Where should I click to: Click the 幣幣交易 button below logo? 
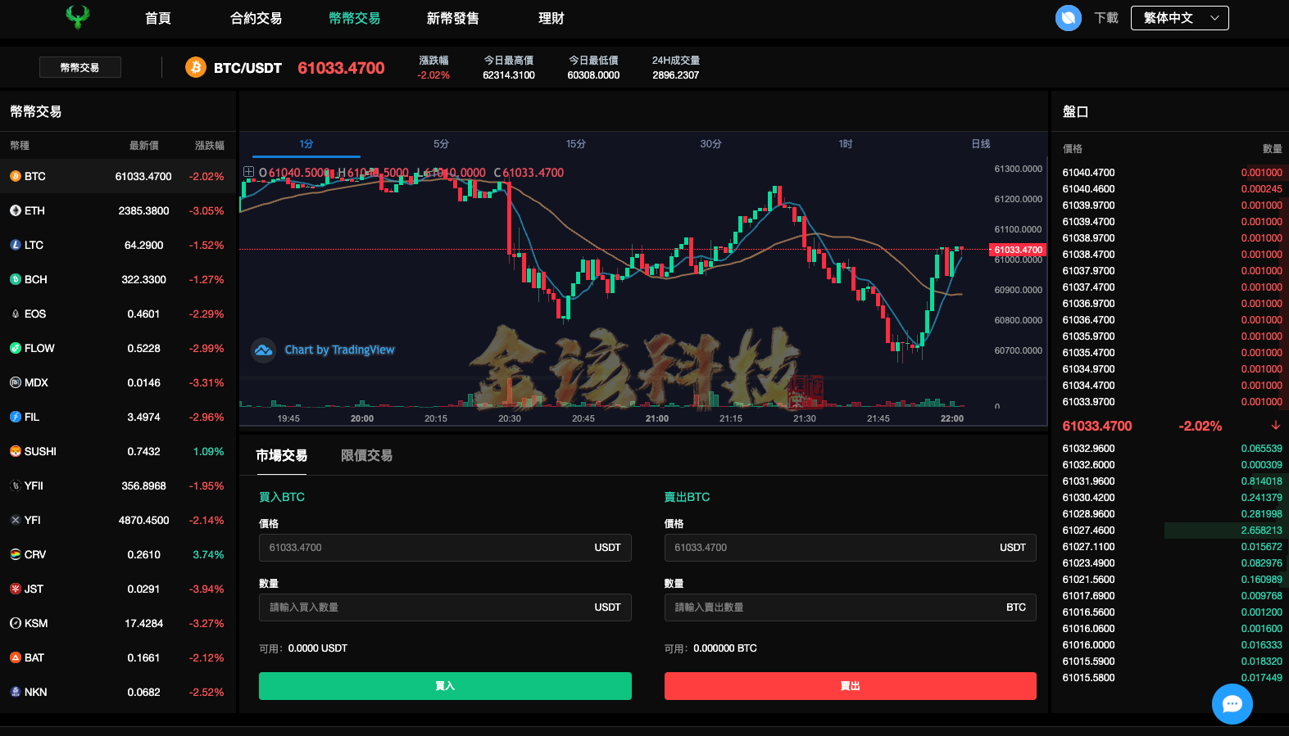tap(80, 67)
